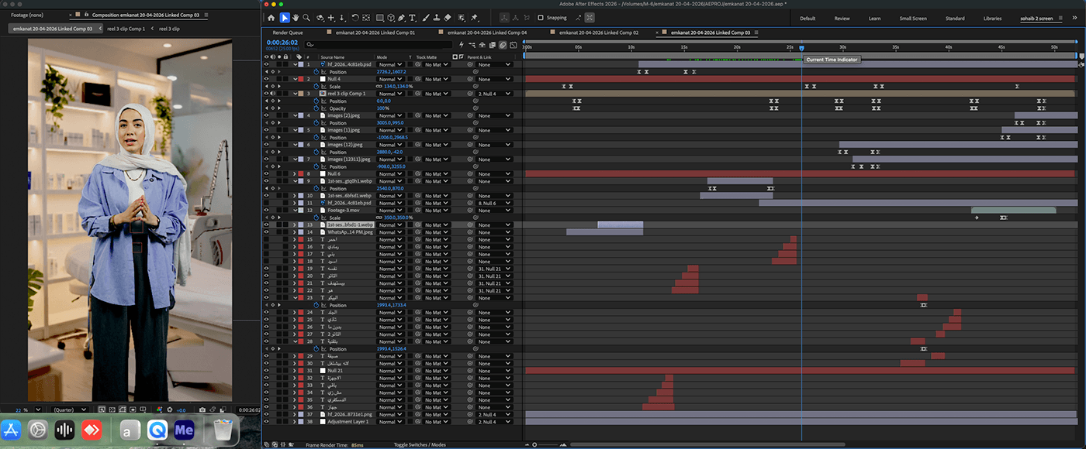Click the tan label color of reel 3 clip Comp 1
1086x449 pixels.
point(301,94)
